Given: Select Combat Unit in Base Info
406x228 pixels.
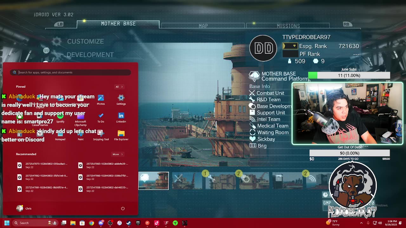Looking at the screenshot, I should click(x=267, y=93).
